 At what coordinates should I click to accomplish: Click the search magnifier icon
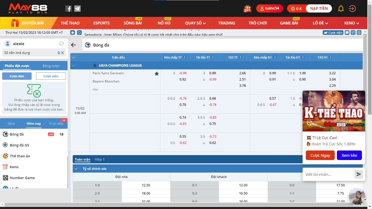79,33
